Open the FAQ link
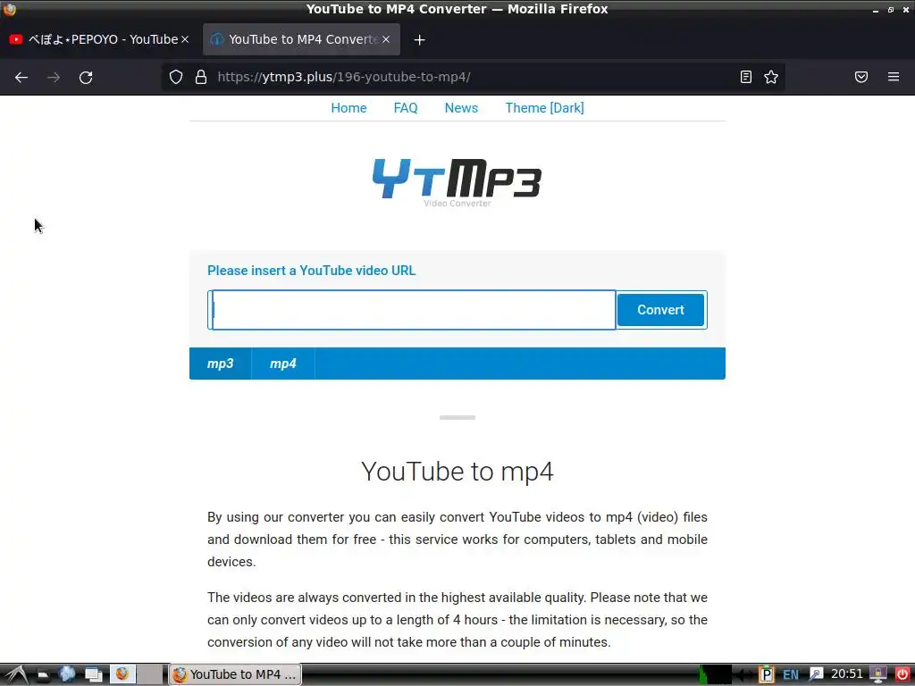 [x=406, y=108]
